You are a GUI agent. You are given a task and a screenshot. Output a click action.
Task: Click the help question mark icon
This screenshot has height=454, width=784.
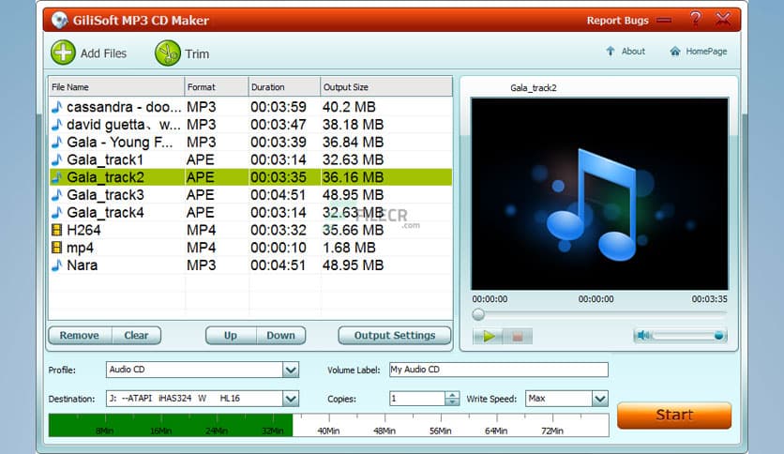(x=696, y=19)
